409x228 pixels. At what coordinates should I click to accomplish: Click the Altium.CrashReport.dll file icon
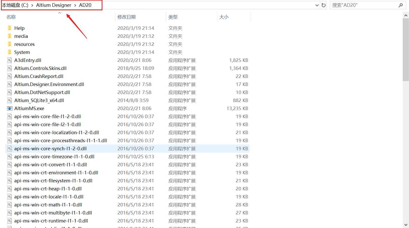point(10,76)
